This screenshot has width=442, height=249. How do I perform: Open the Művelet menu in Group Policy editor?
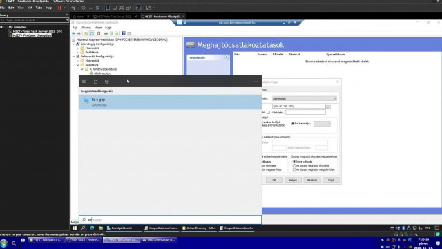(86, 28)
